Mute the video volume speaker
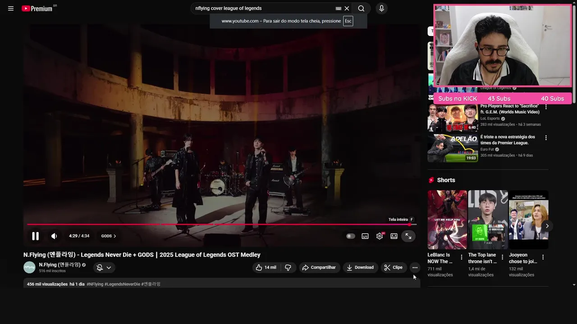 click(54, 236)
